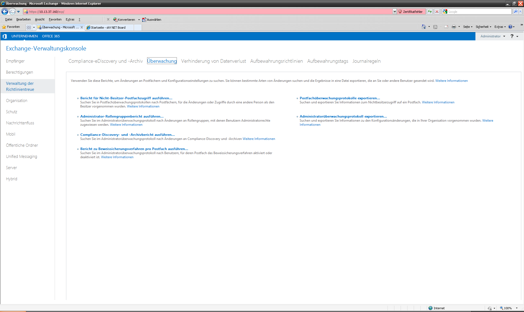The width and height of the screenshot is (524, 312).
Task: Open Administratorüberwachungsprotokoll exportieren link
Action: [x=343, y=116]
